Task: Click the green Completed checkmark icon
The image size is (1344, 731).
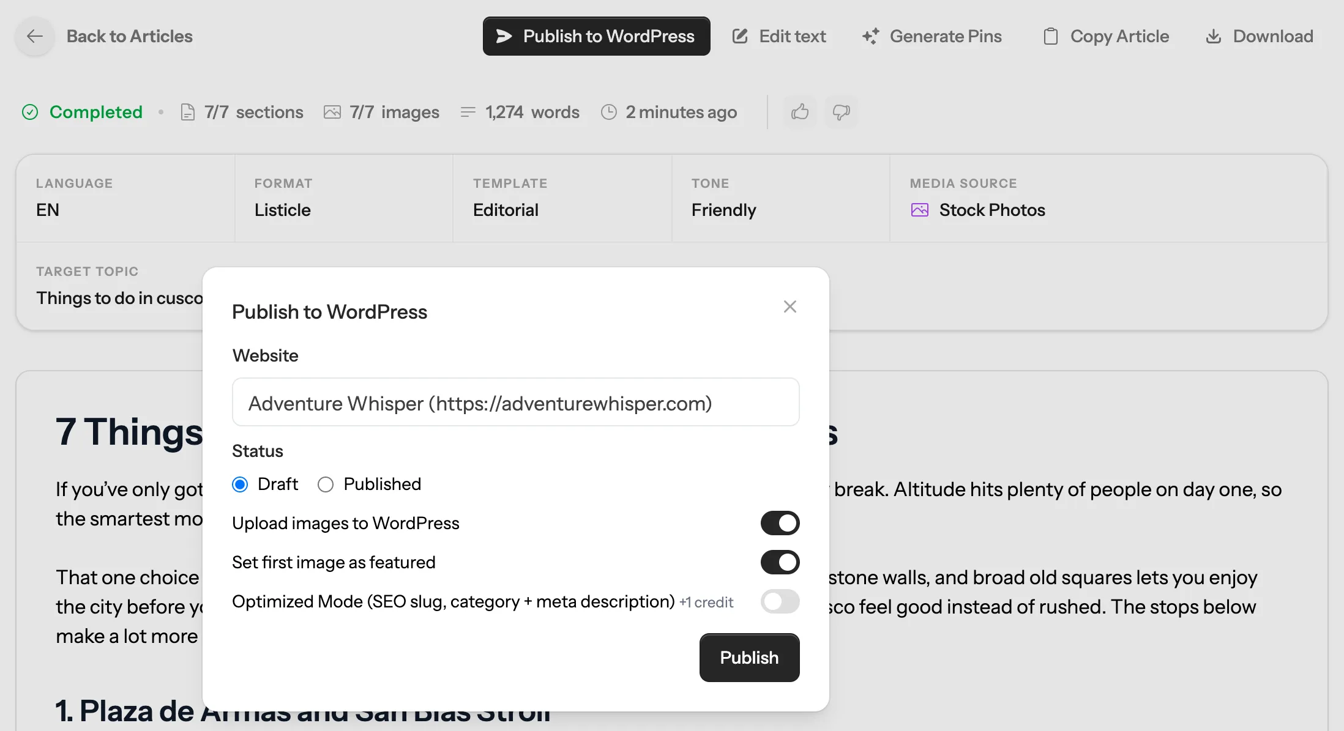Action: tap(30, 112)
